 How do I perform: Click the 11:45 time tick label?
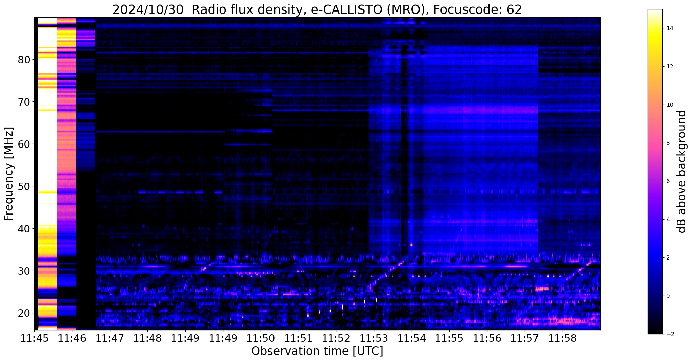34,338
